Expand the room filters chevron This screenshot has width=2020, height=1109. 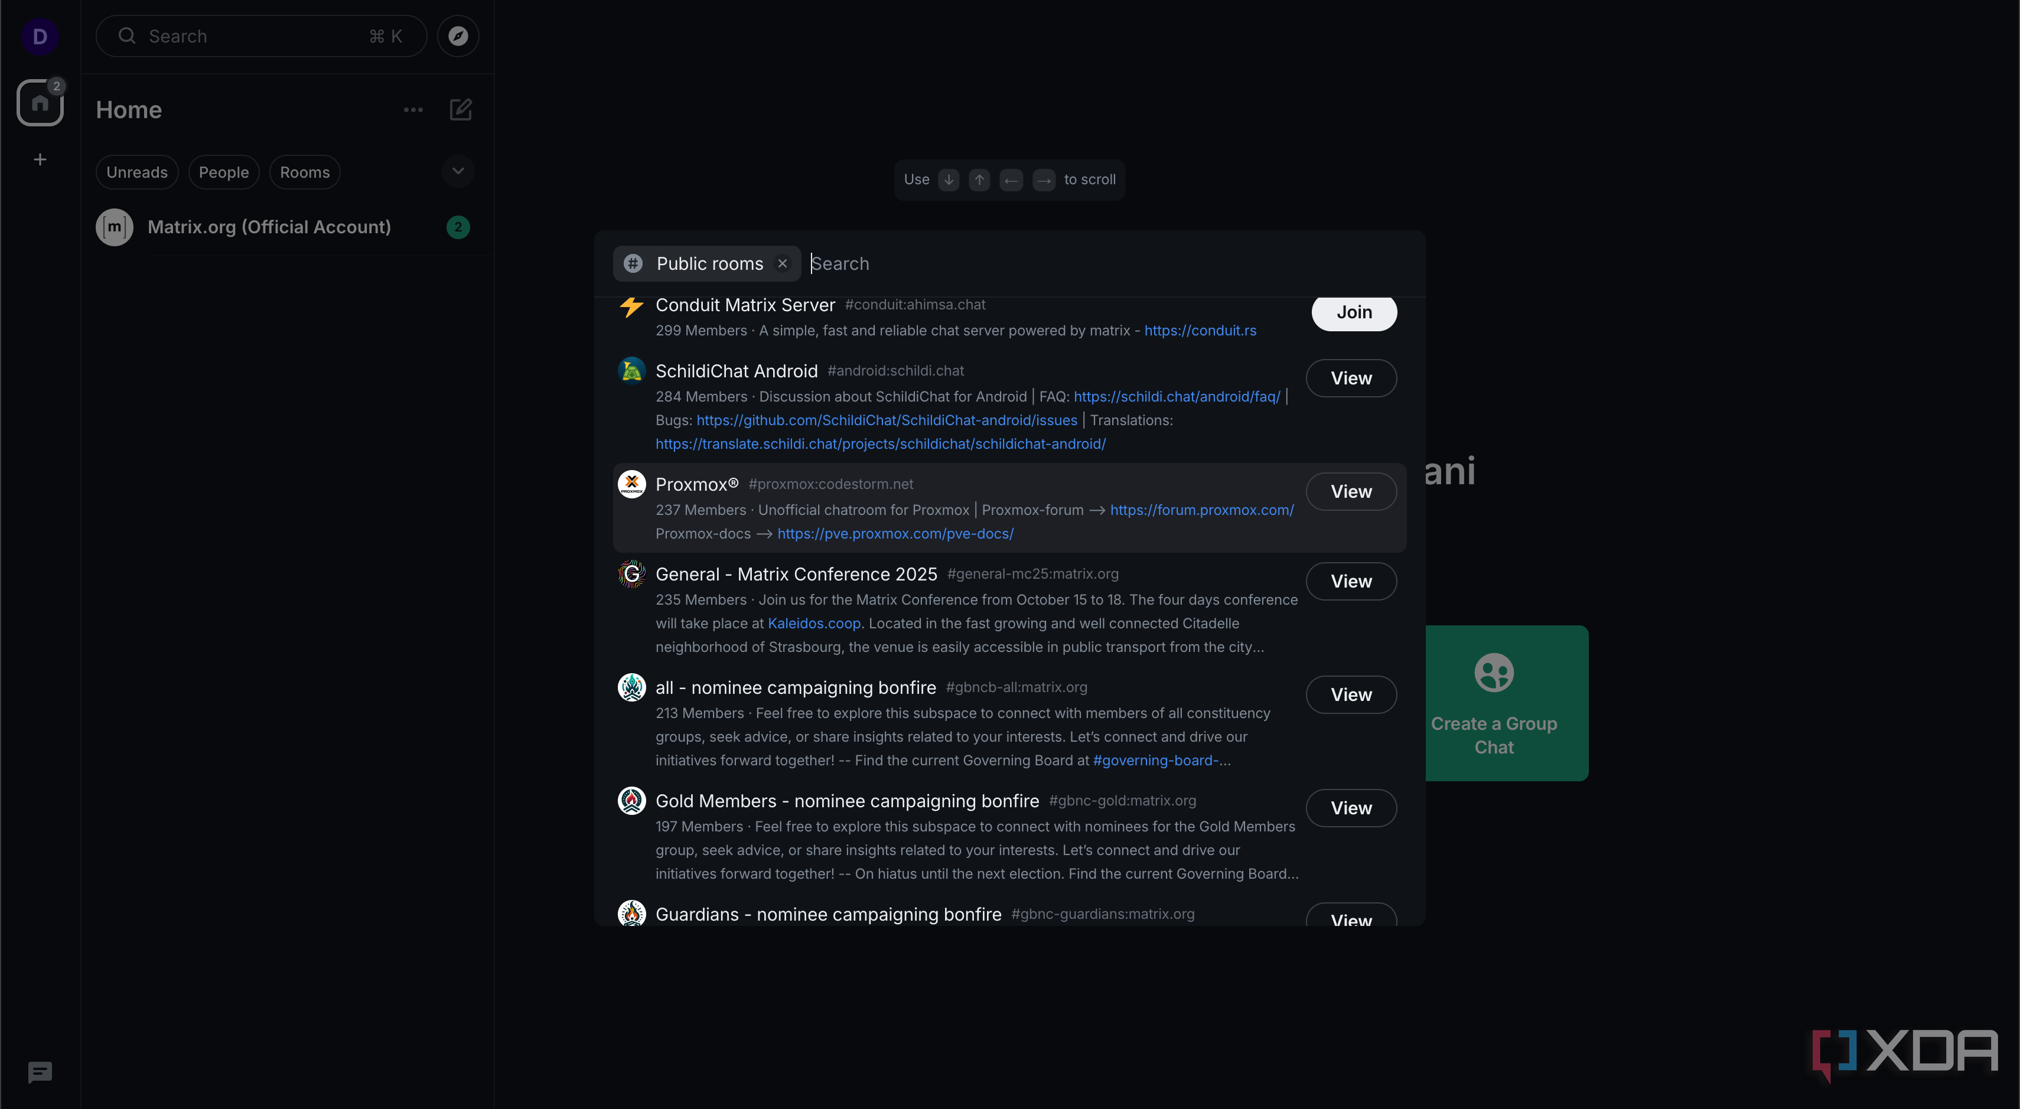click(x=458, y=171)
